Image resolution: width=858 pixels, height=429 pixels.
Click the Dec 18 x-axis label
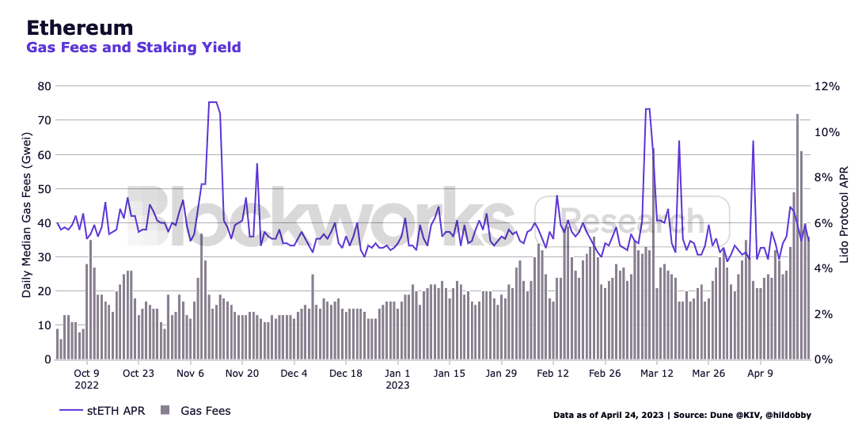click(345, 373)
